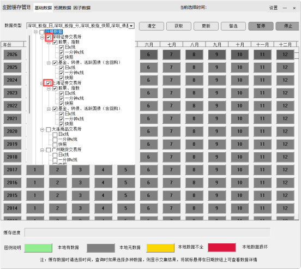Click the gray 本地无数据 legend swatch

click(x=101, y=248)
